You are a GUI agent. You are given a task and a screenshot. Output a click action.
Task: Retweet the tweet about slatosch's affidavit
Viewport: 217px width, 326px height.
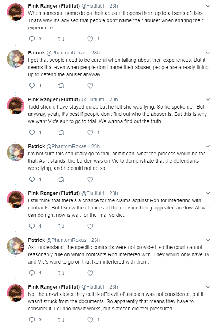(61, 319)
